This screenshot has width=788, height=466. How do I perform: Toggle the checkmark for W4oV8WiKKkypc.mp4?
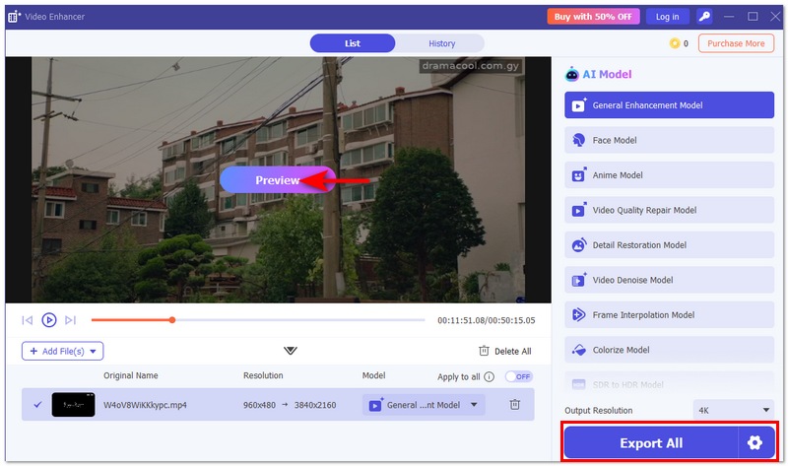point(37,404)
